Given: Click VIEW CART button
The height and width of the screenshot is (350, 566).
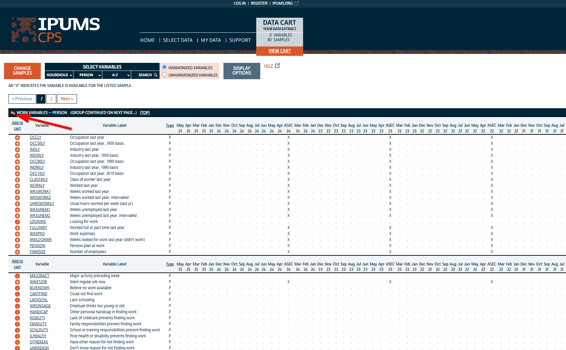Looking at the screenshot, I should point(280,51).
